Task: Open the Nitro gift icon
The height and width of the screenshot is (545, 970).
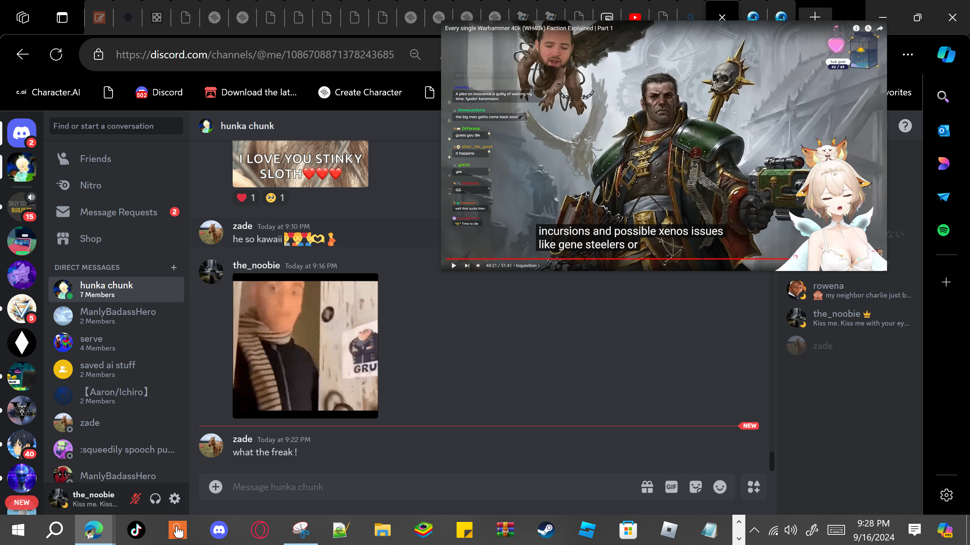Action: [x=647, y=487]
